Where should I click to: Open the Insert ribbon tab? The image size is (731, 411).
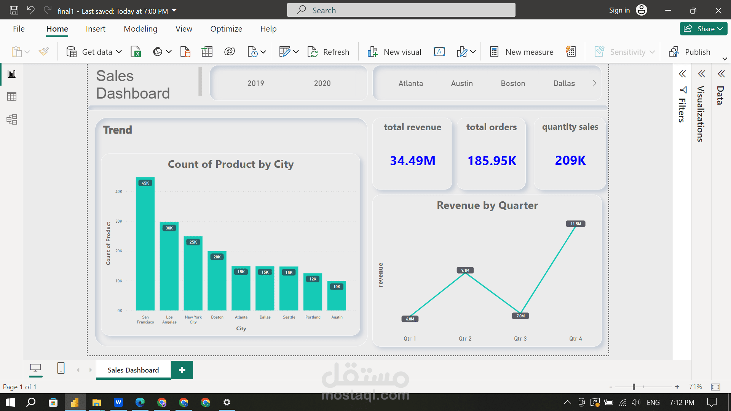point(96,29)
